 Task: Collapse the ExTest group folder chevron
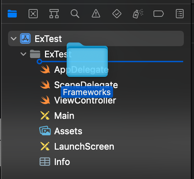pyautogui.click(x=23, y=54)
